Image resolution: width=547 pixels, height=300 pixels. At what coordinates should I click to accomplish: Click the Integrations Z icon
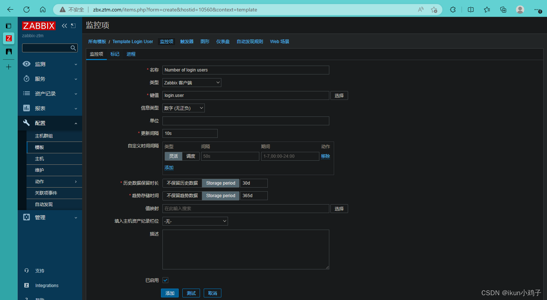(27, 285)
